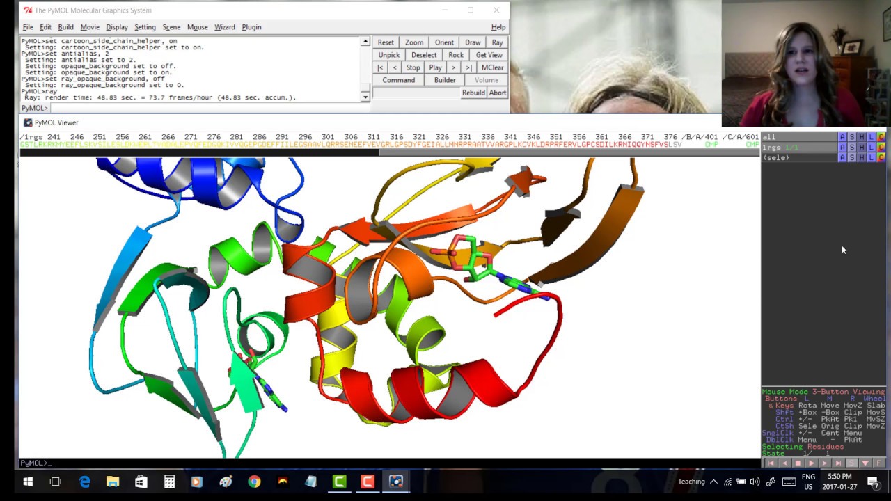Open the Scene menu
The width and height of the screenshot is (891, 501).
tap(171, 27)
